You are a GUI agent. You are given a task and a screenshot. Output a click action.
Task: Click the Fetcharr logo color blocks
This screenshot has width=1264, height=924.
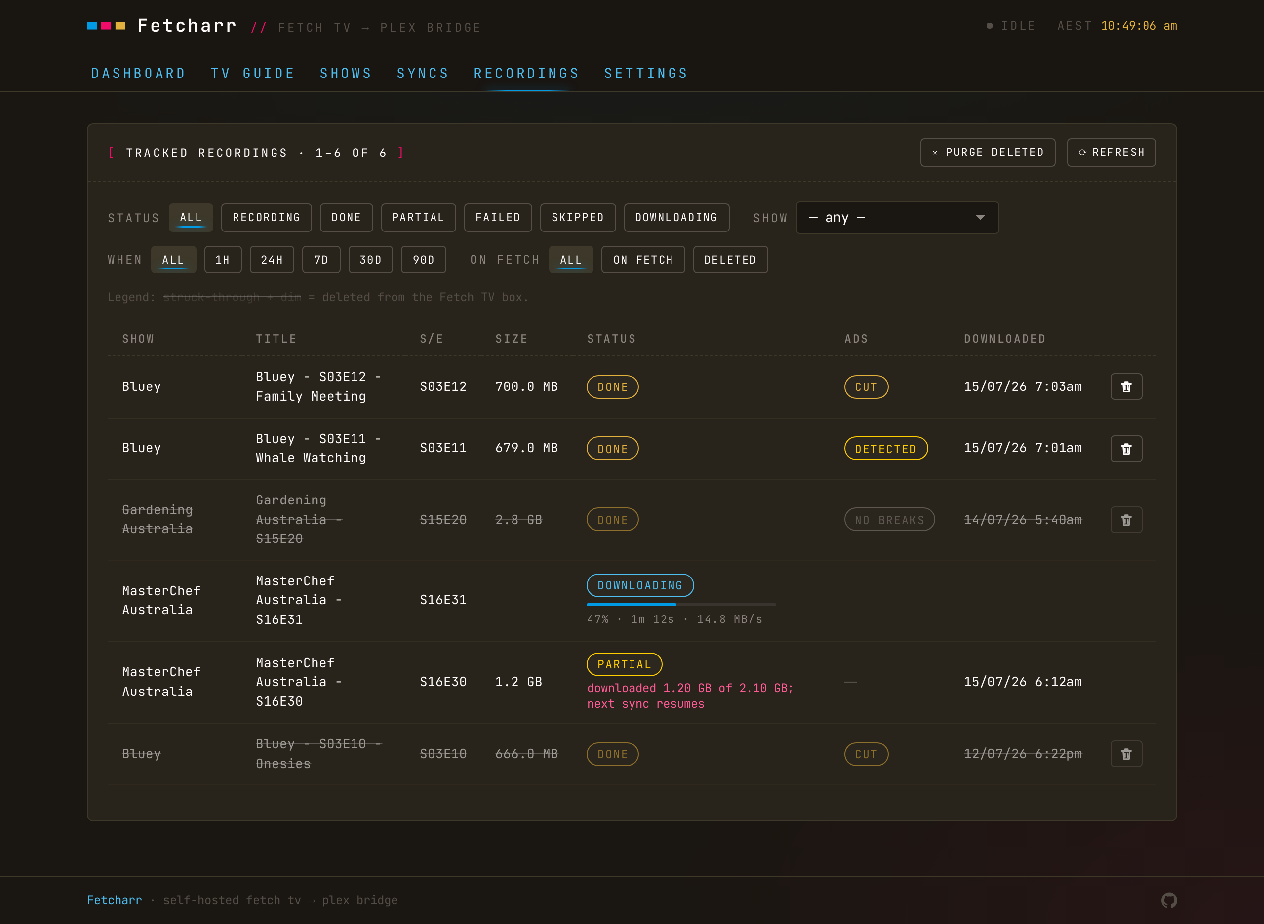(106, 26)
